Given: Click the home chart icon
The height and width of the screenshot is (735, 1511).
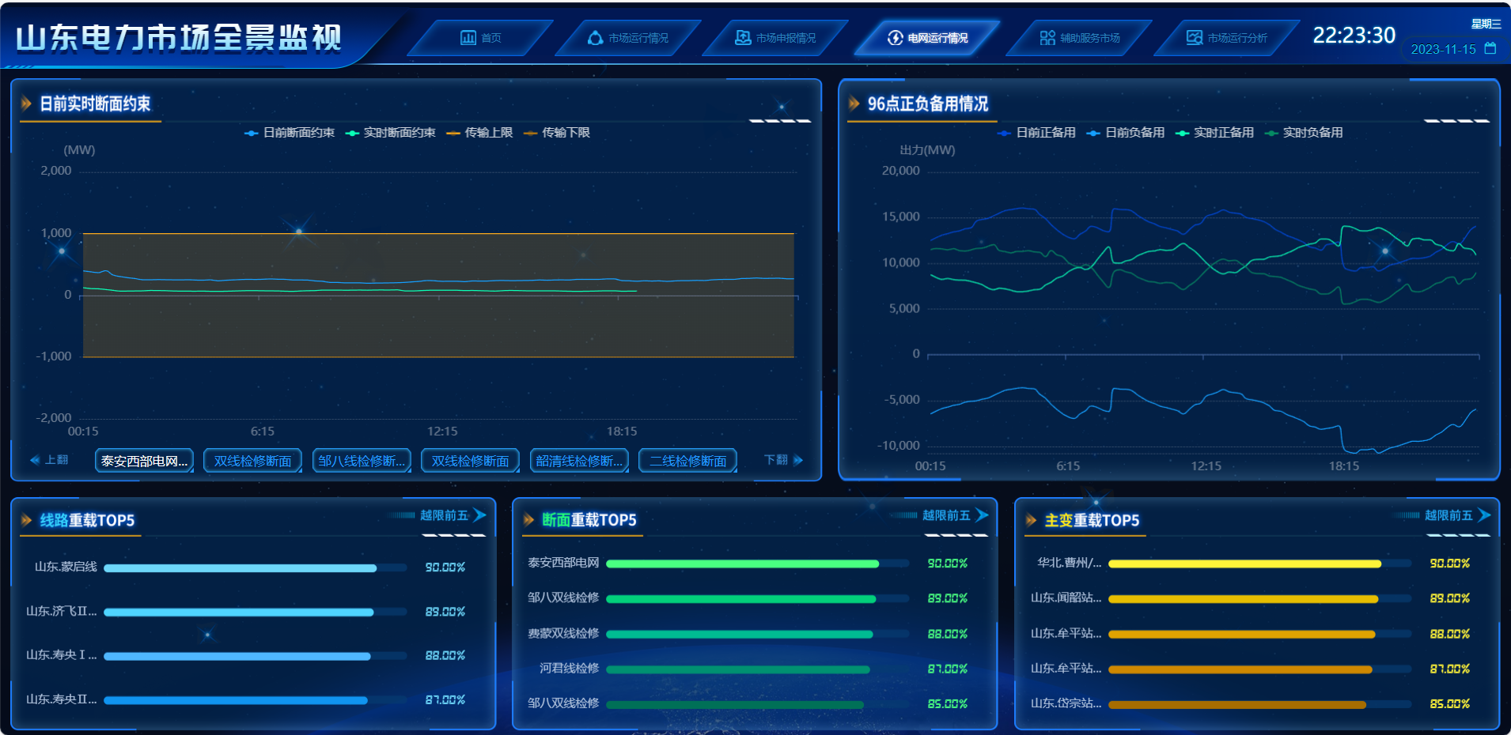Looking at the screenshot, I should [468, 38].
